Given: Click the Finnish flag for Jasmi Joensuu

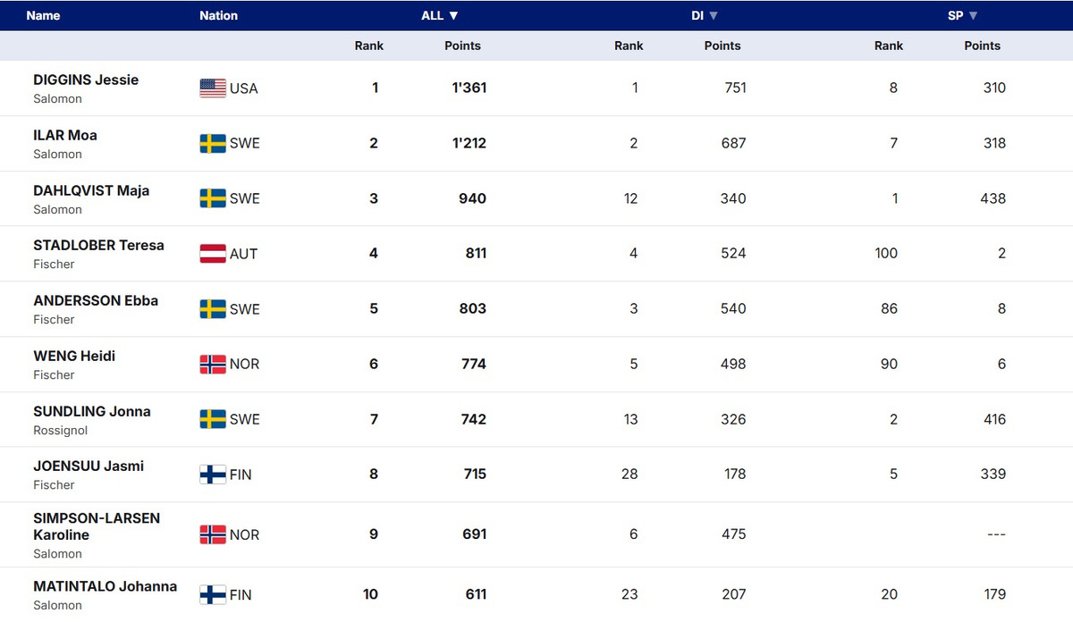Looking at the screenshot, I should point(213,475).
